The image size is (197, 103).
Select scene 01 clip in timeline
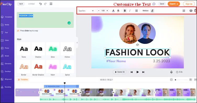click(27, 93)
